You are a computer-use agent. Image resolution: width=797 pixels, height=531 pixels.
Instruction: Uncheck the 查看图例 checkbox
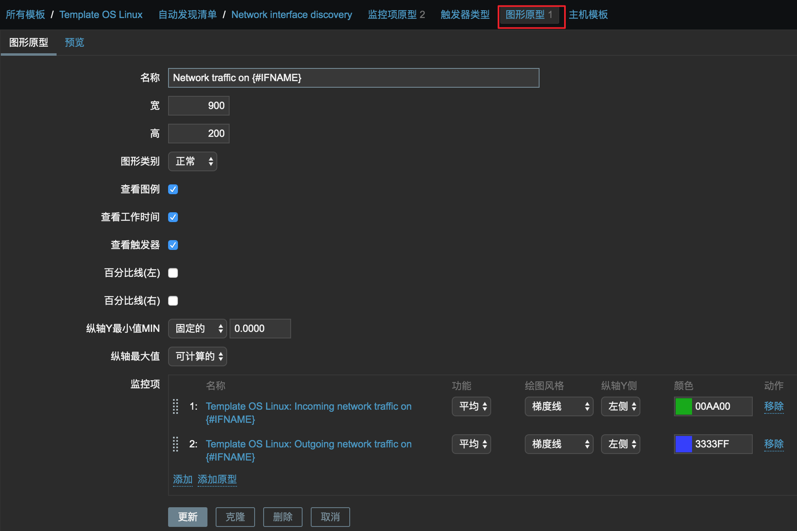[x=173, y=189]
